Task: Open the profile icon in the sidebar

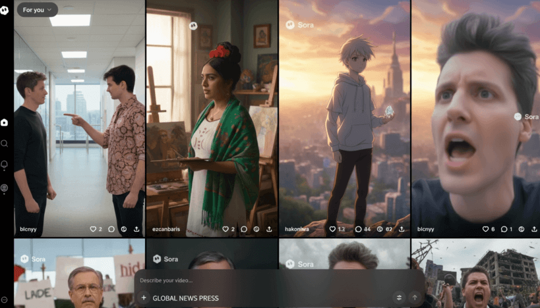Action: pyautogui.click(x=5, y=188)
